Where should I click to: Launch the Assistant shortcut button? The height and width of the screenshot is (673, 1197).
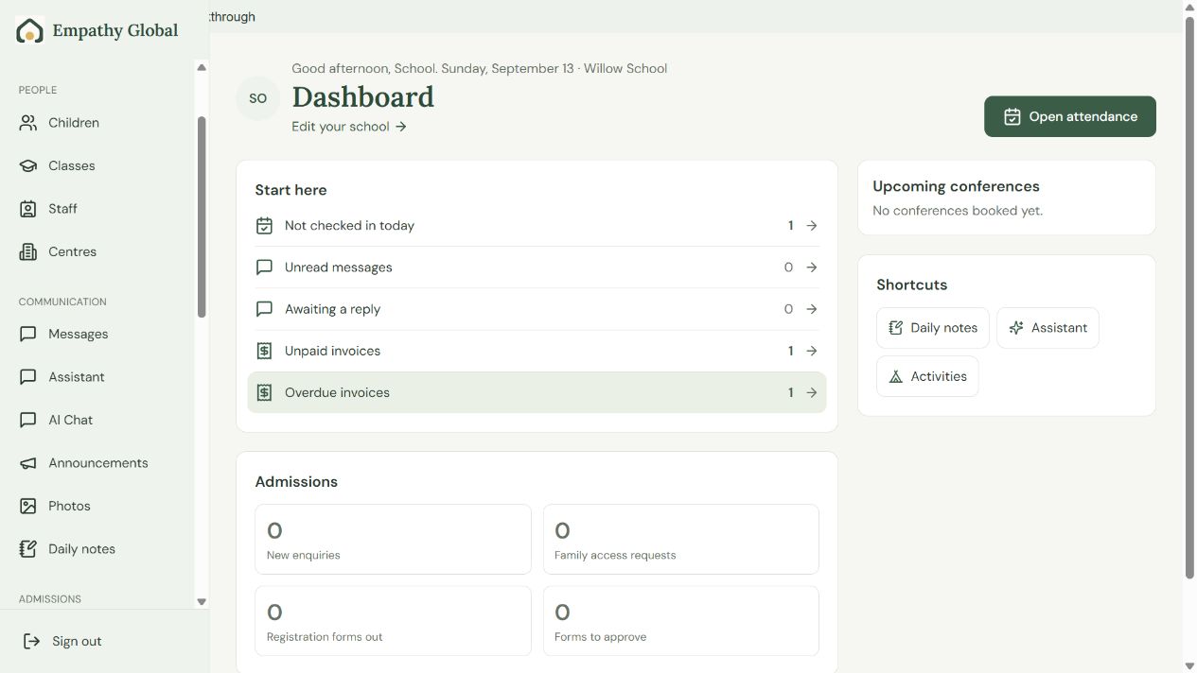1047,328
